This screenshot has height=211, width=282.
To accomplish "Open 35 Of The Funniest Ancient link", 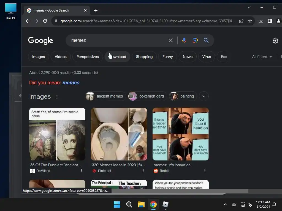I will coord(56,165).
